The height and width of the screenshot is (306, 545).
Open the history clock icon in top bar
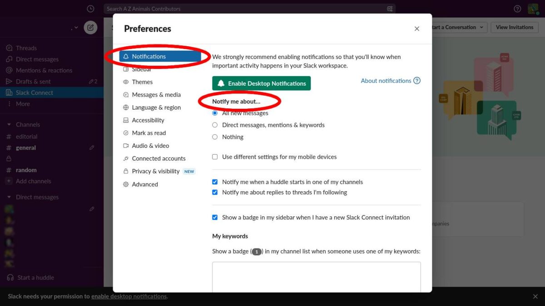pos(90,9)
